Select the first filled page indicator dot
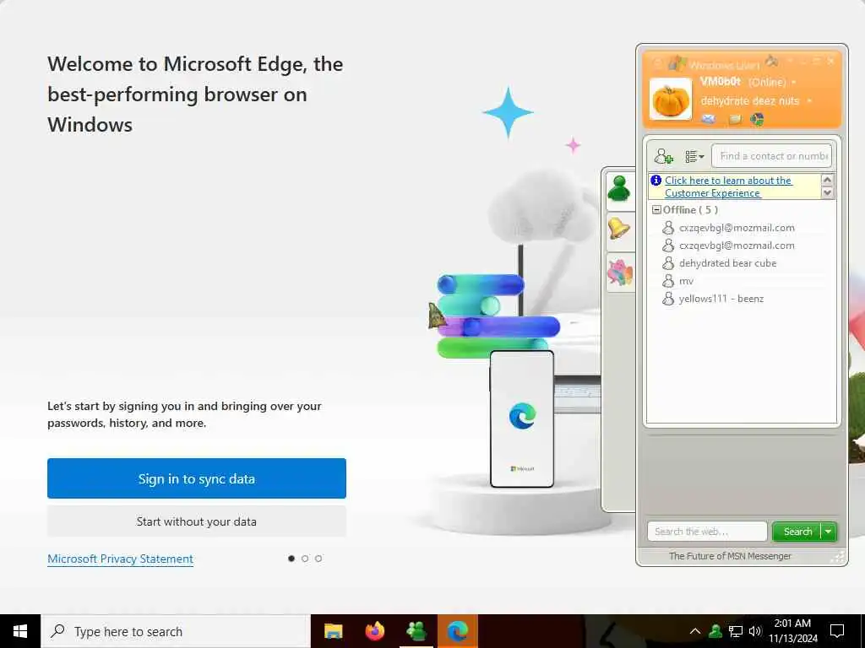Screen dimensions: 865x648 (291, 559)
